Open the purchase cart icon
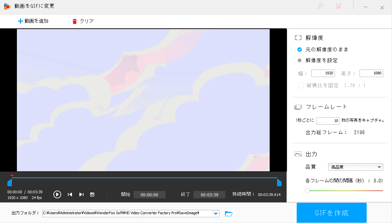The width and height of the screenshot is (392, 223). pos(338,6)
